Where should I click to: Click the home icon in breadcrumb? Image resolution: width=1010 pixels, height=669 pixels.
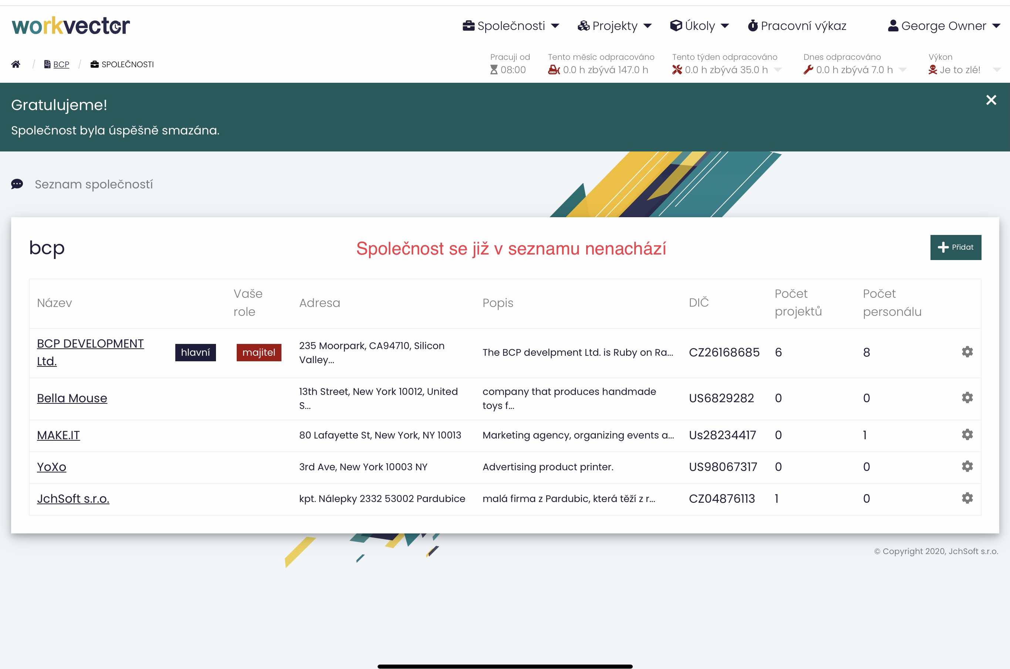(16, 64)
